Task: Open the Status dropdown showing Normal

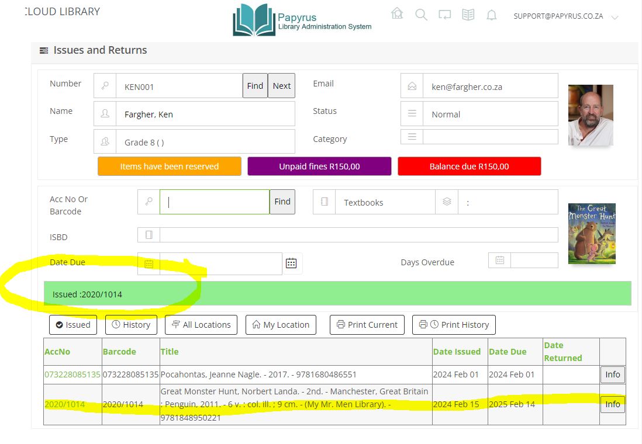Action: click(489, 115)
